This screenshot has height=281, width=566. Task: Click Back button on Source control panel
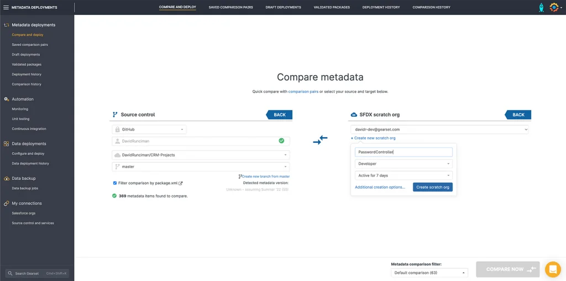[279, 115]
